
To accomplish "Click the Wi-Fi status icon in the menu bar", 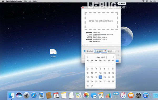I will pyautogui.click(x=143, y=1).
